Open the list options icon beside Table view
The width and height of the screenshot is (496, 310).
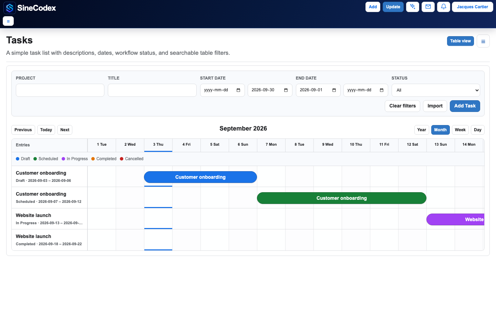pos(483,41)
